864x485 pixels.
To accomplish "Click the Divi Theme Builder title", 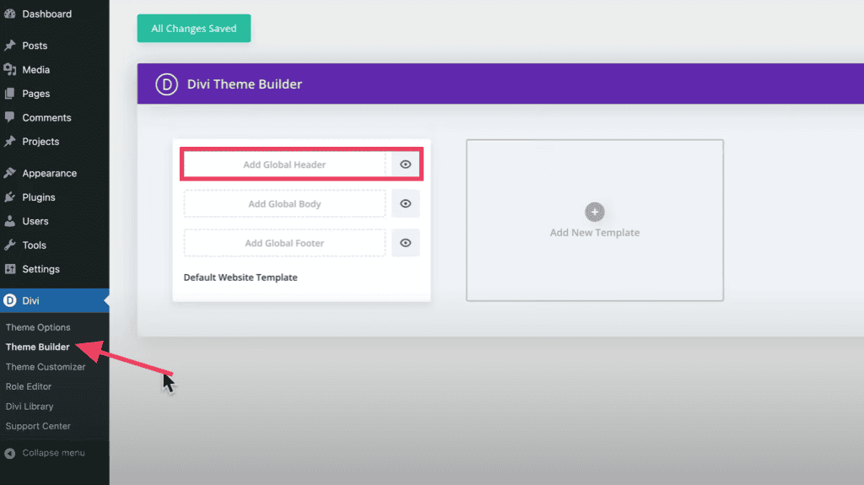I will (x=245, y=84).
